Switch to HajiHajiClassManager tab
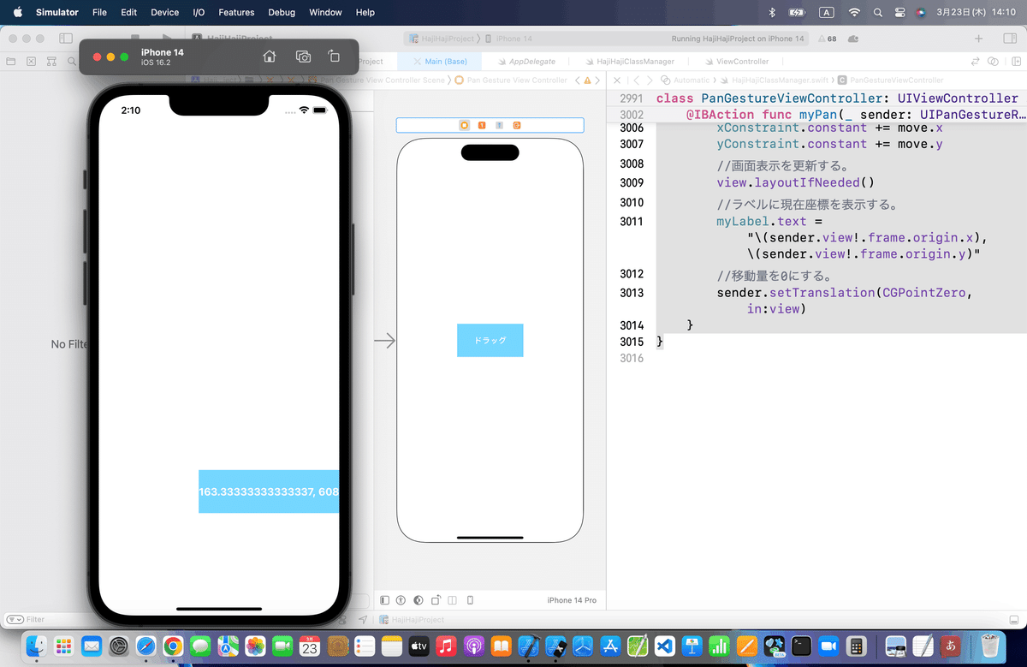Screen dimensions: 1027x667 pyautogui.click(x=629, y=62)
